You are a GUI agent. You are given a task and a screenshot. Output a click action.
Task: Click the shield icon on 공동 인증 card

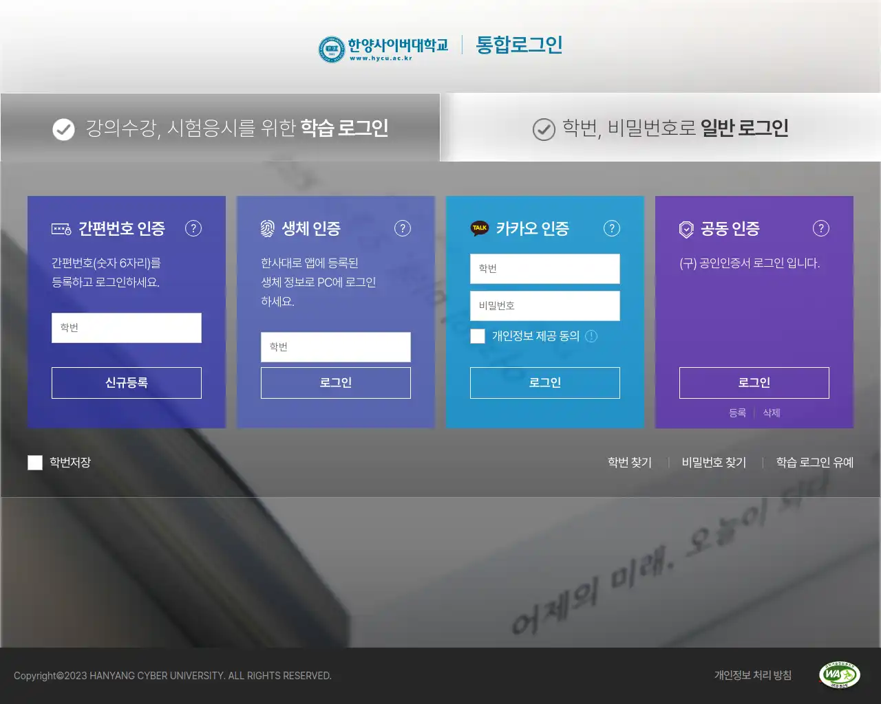click(x=686, y=228)
